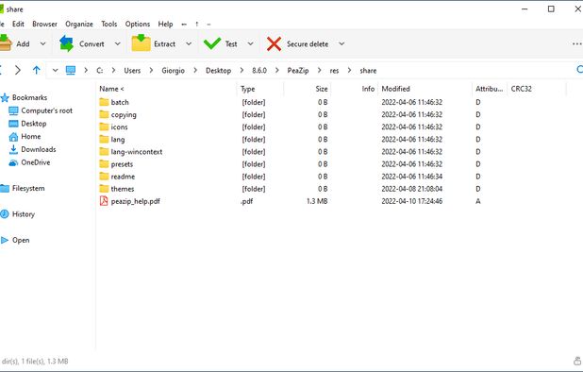
Task: Open the Tools menu
Action: (108, 24)
